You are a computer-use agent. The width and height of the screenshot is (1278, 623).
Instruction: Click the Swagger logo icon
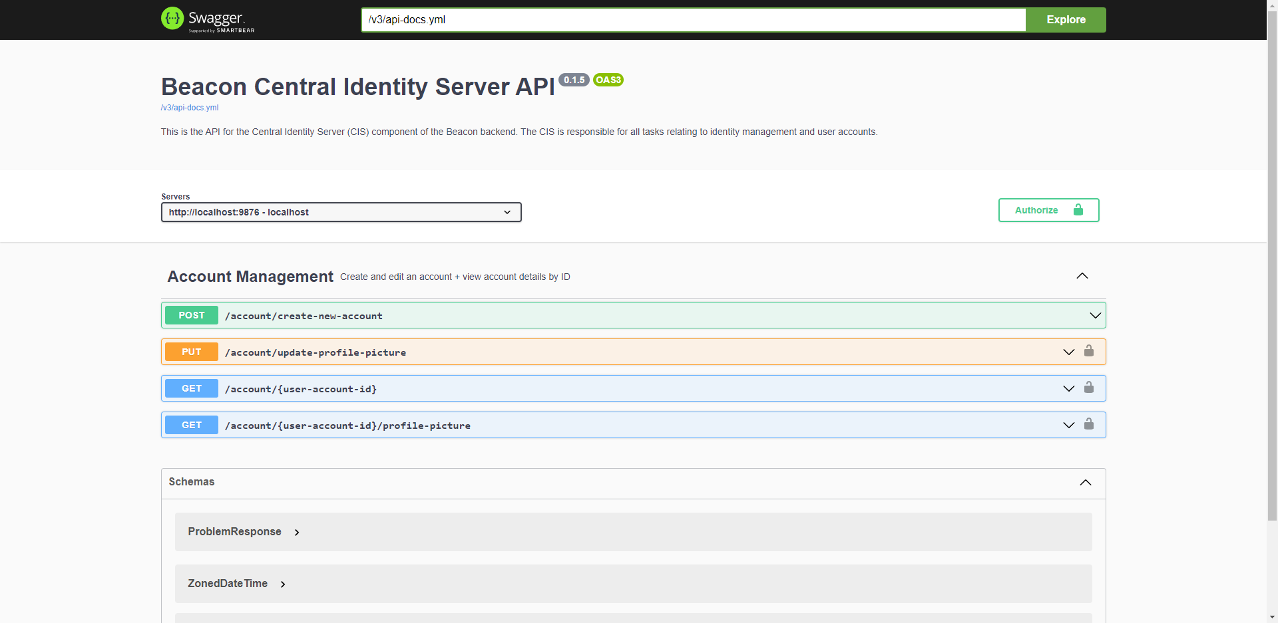pyautogui.click(x=172, y=19)
